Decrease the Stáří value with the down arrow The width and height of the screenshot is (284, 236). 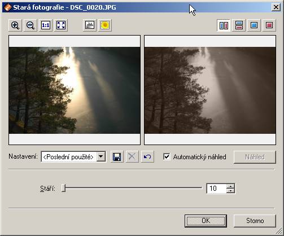point(230,191)
